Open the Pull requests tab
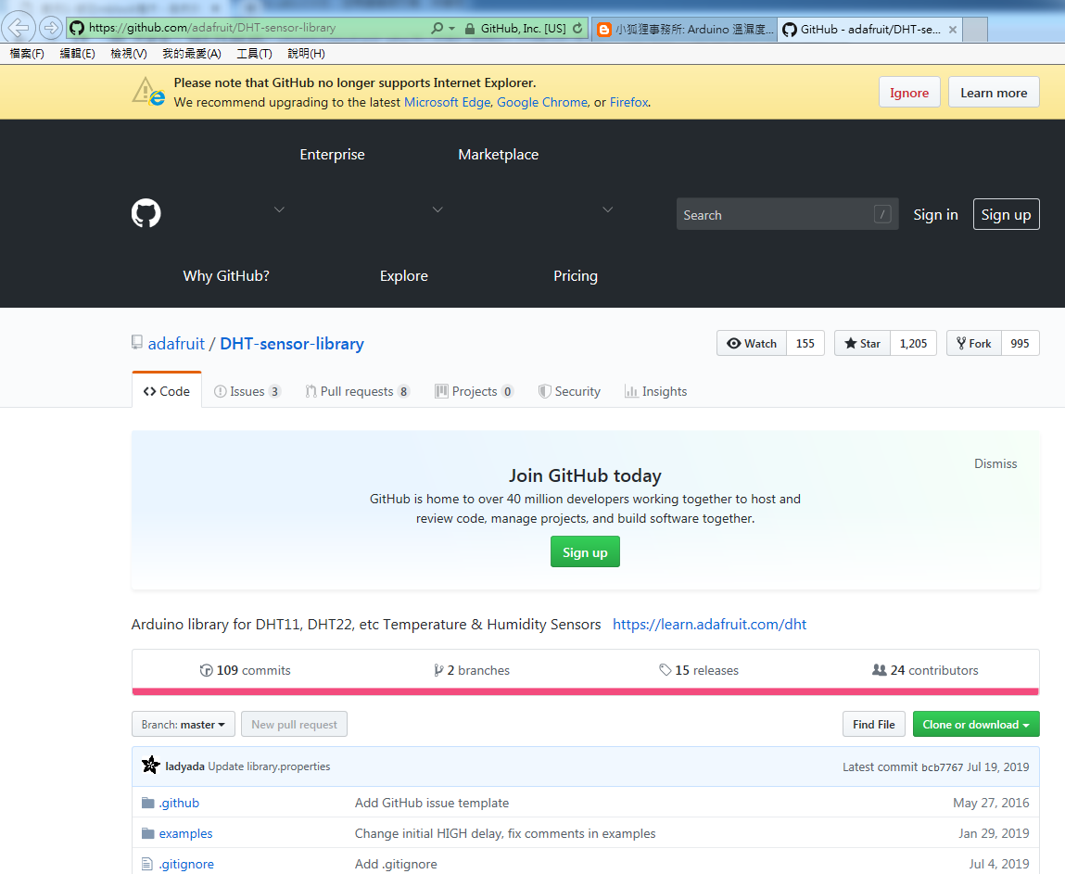This screenshot has width=1065, height=874. coord(357,391)
